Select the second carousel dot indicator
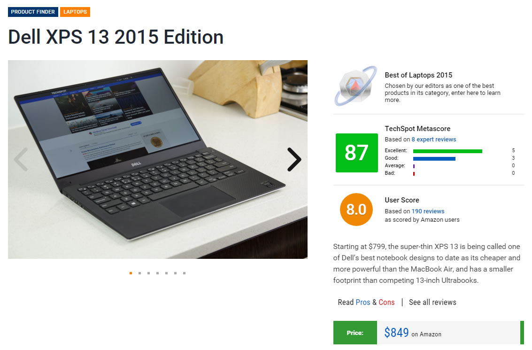 click(139, 273)
